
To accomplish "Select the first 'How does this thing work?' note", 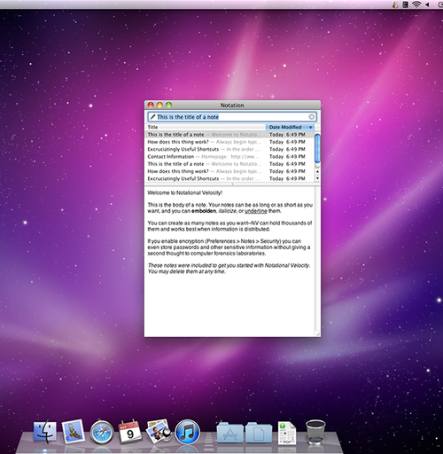I will [x=230, y=142].
